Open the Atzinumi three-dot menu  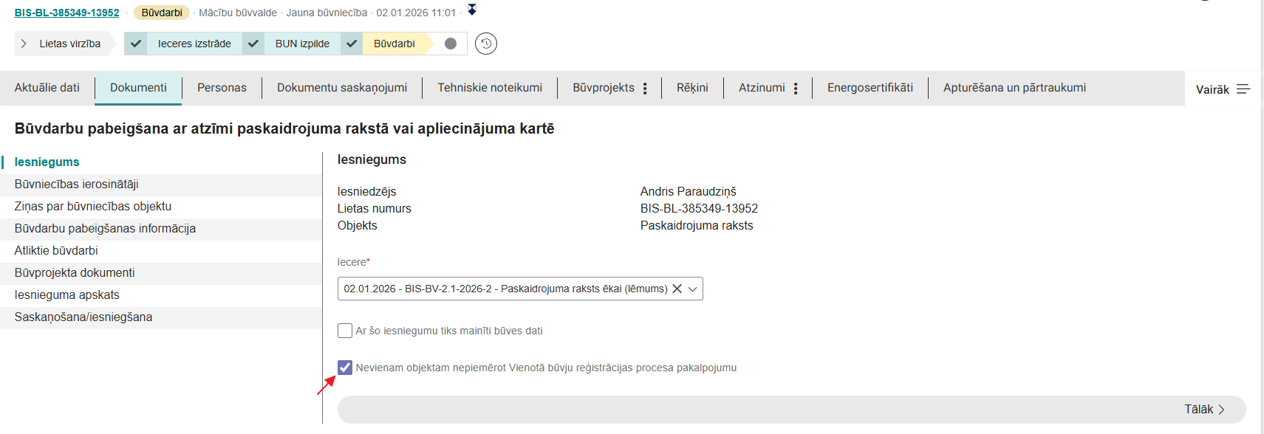coord(796,89)
